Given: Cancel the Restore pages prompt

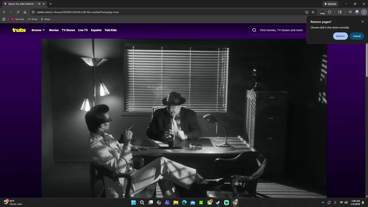Looking at the screenshot, I should [x=357, y=36].
